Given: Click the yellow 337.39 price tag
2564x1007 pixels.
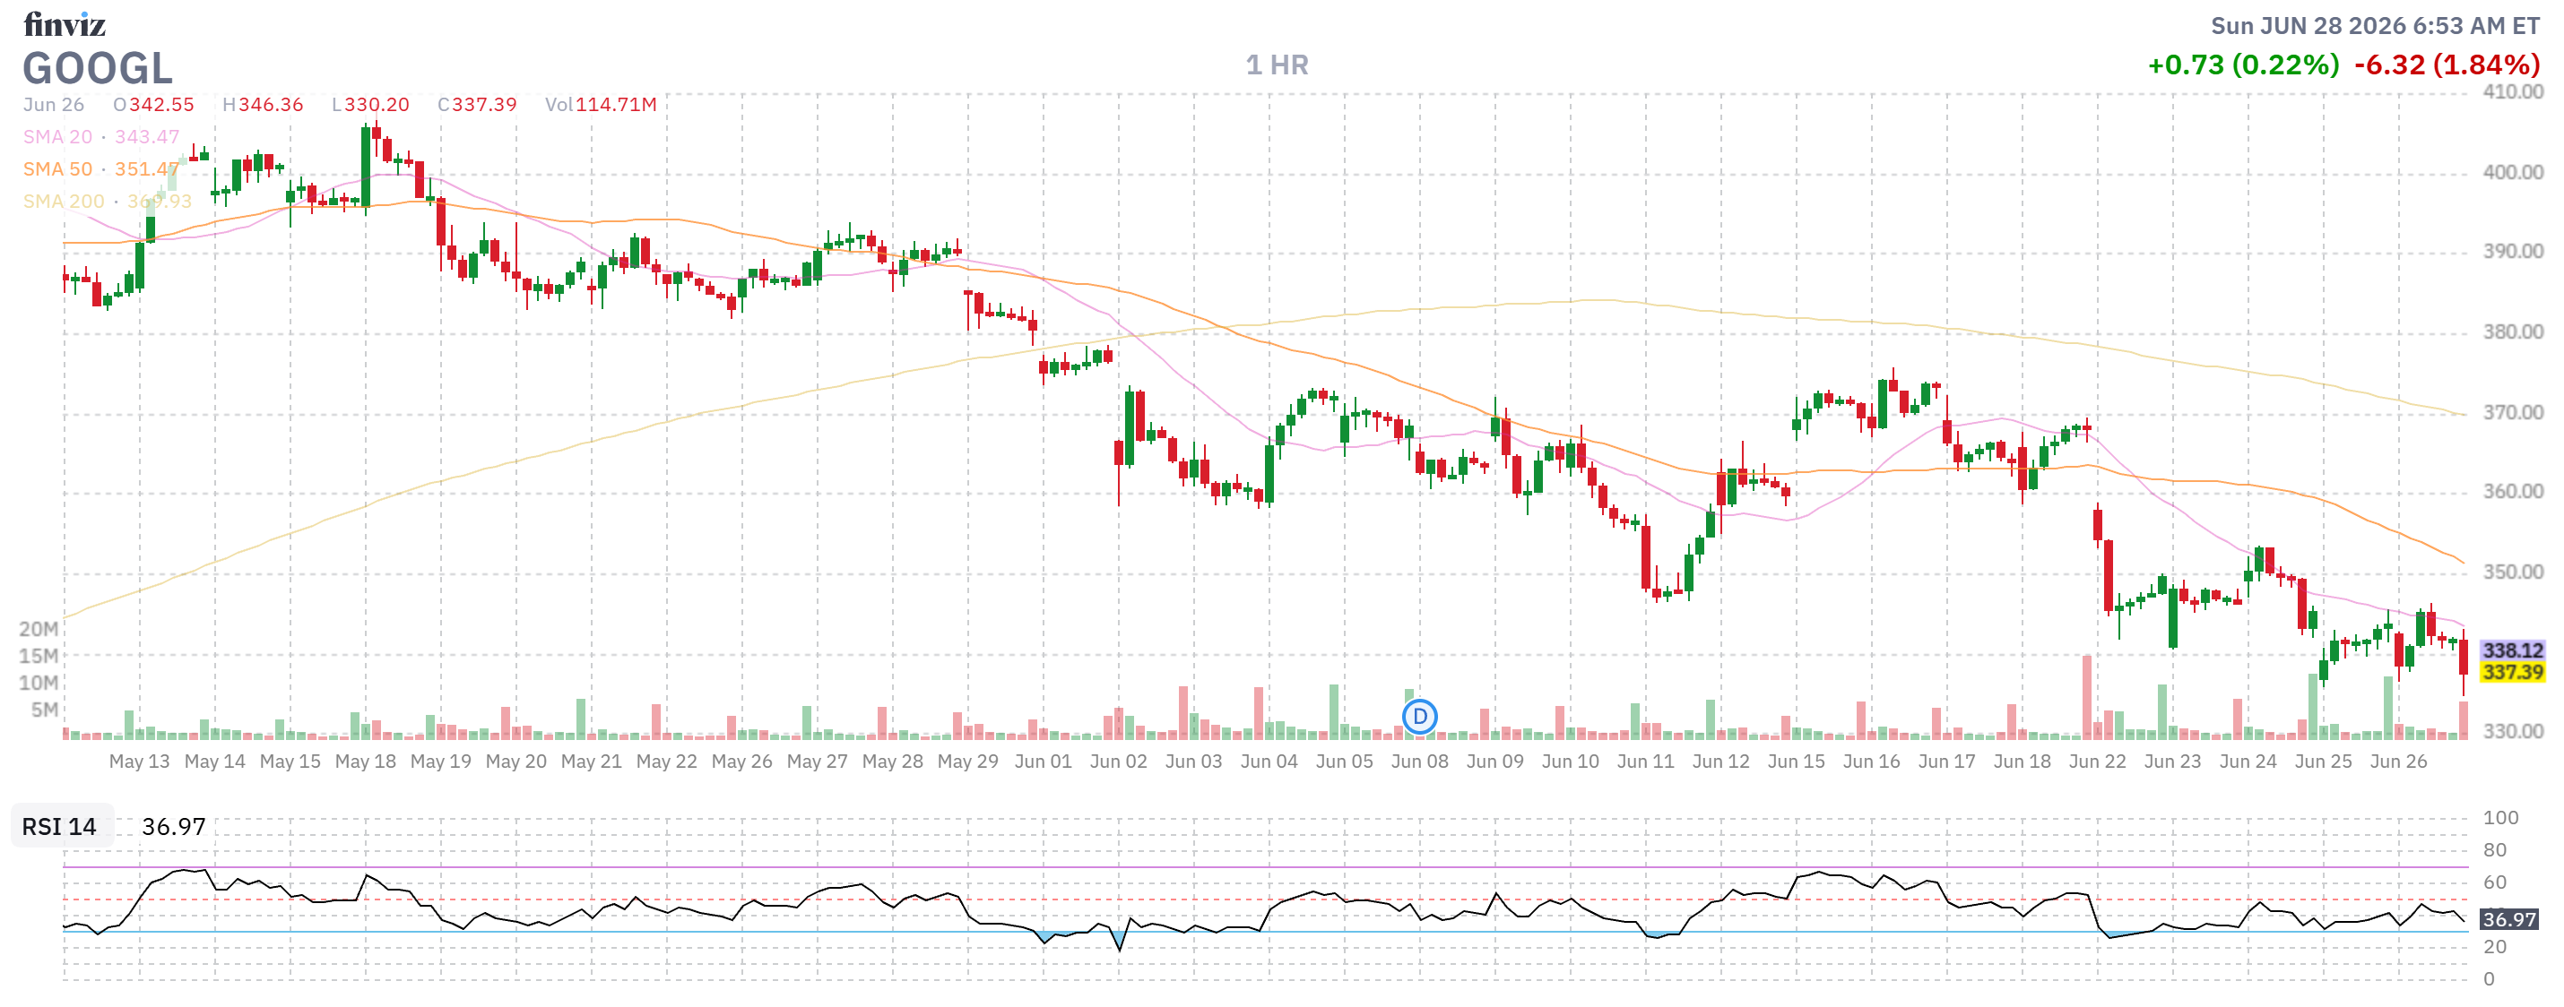Looking at the screenshot, I should tap(2512, 672).
